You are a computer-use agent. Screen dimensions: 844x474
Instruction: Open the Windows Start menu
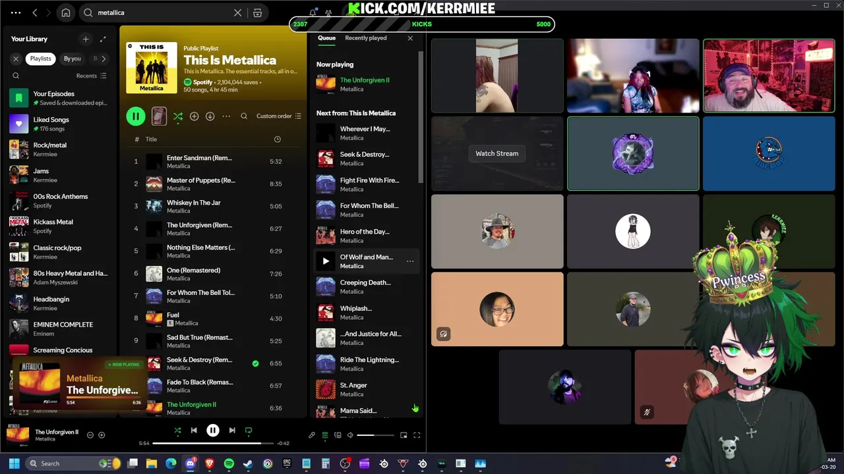pos(15,463)
